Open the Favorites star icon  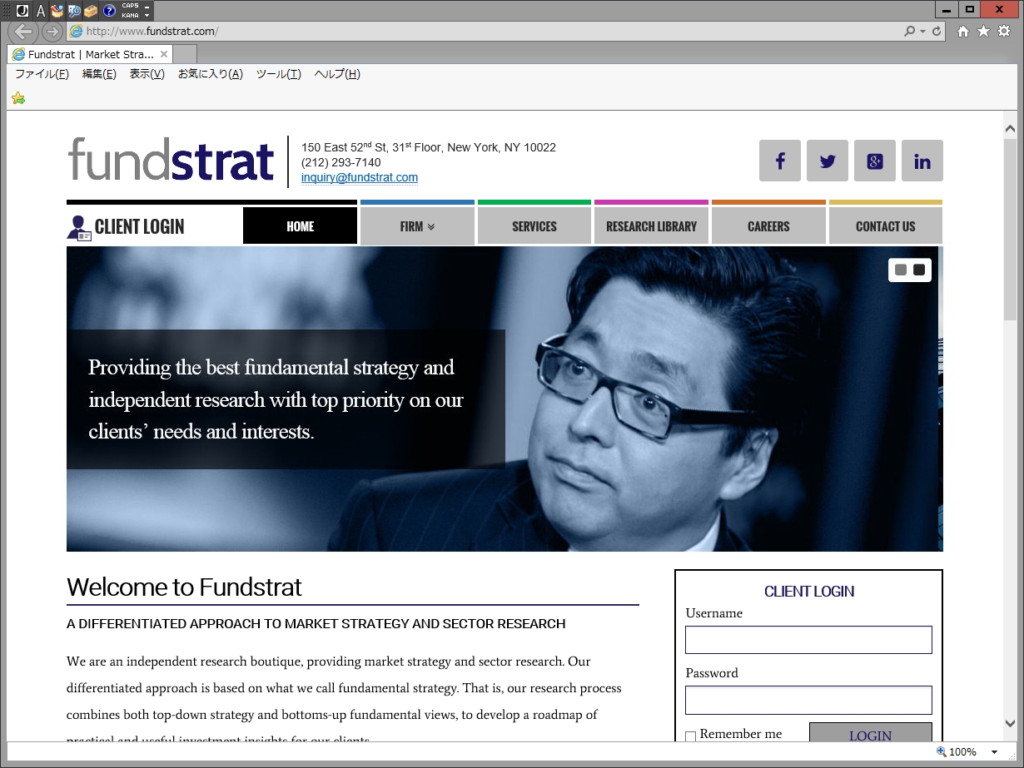983,32
